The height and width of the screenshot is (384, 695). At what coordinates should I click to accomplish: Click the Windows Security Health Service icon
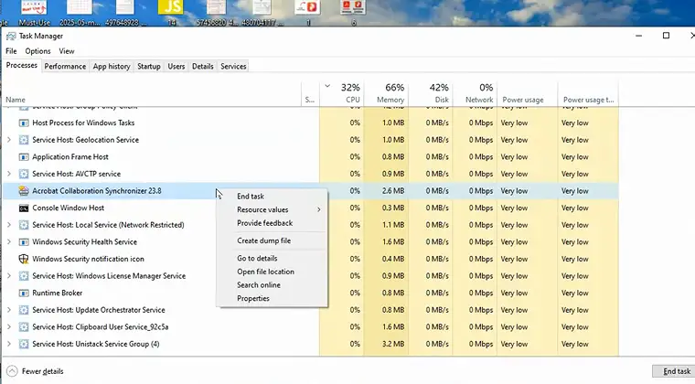click(24, 241)
